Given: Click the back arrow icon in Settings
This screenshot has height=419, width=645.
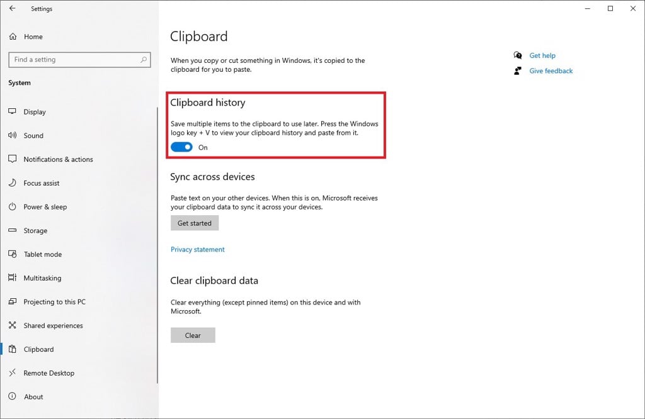Looking at the screenshot, I should pos(13,8).
